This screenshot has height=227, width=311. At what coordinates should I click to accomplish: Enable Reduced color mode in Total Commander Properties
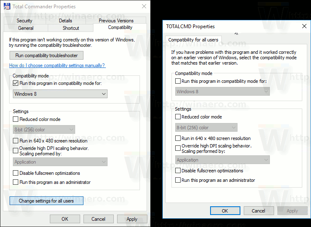point(16,119)
